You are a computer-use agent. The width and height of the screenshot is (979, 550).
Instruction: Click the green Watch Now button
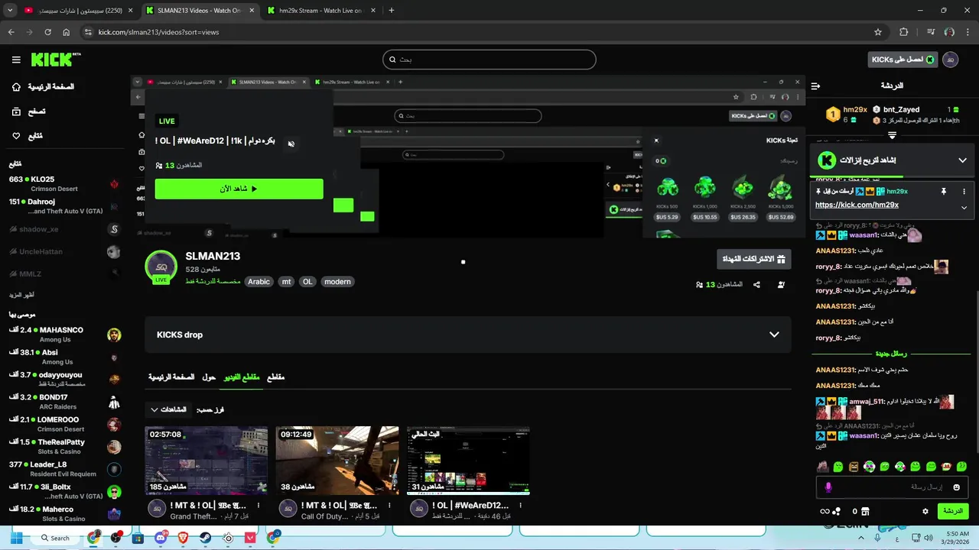239,189
